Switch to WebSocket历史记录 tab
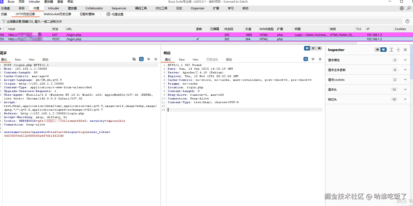 point(57,14)
